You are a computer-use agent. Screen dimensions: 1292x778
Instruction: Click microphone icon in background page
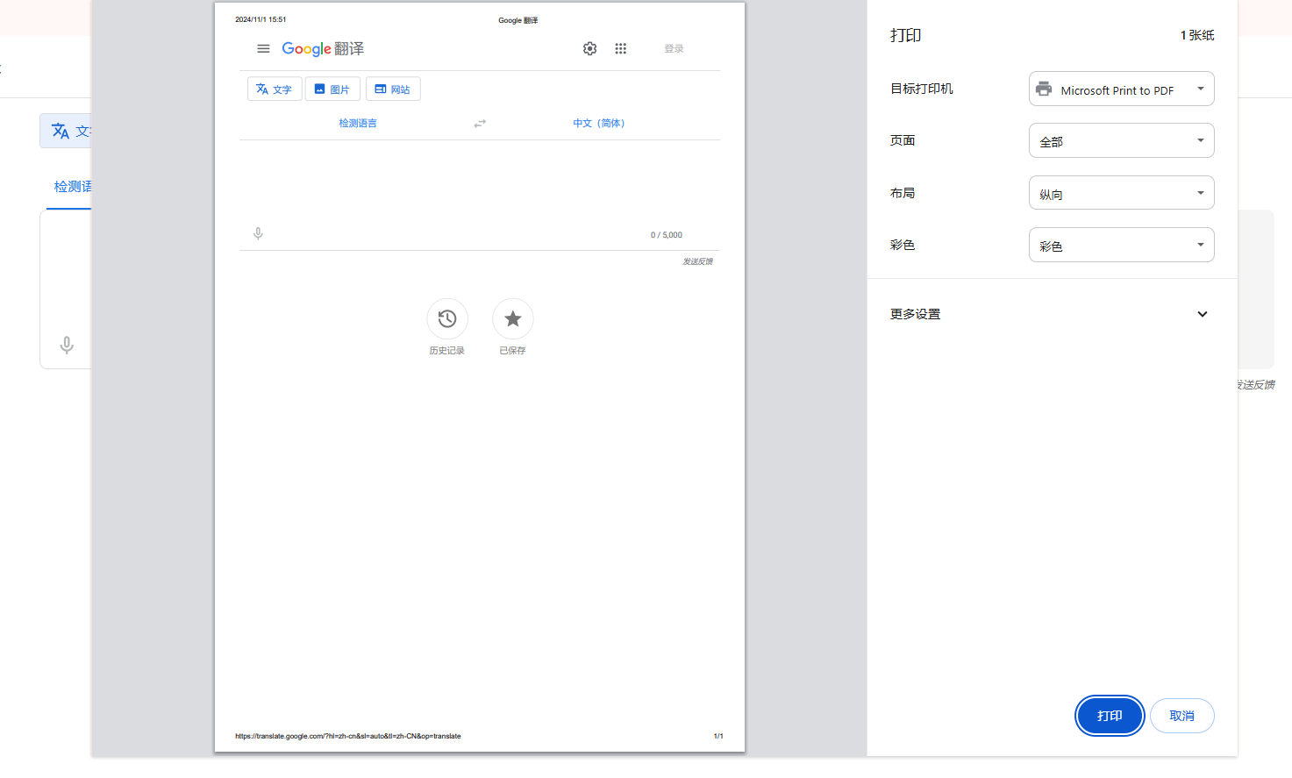pos(67,346)
